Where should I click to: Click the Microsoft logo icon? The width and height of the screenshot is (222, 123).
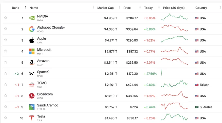pos(32,51)
